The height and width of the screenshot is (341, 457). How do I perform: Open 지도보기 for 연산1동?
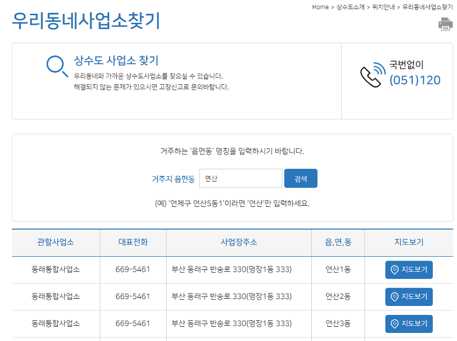409,270
